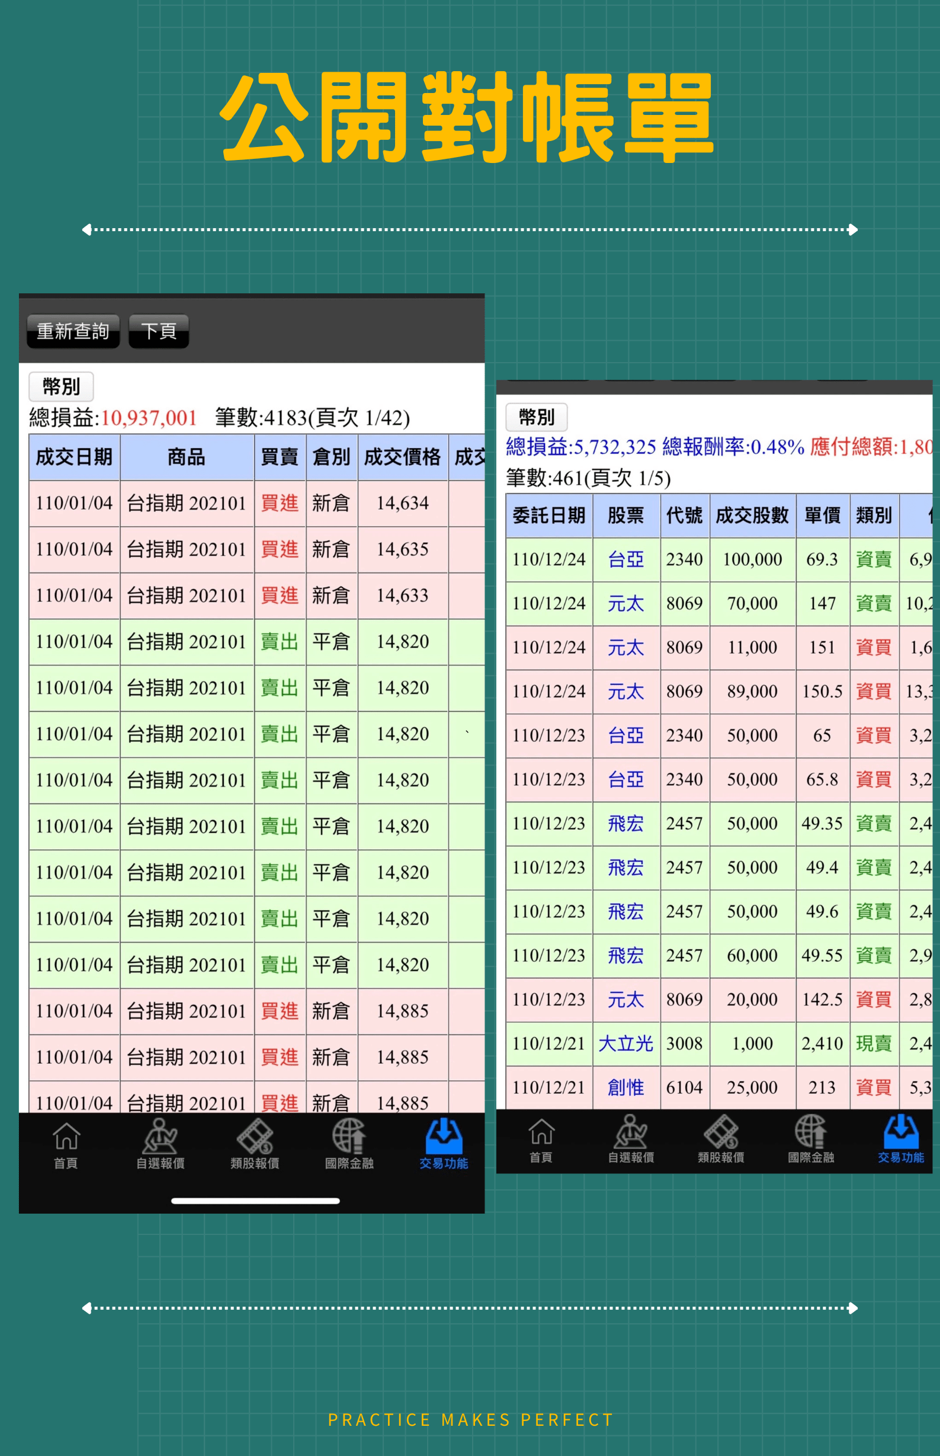Select 交易功能 in the left panel
940x1456 pixels.
[x=443, y=1144]
